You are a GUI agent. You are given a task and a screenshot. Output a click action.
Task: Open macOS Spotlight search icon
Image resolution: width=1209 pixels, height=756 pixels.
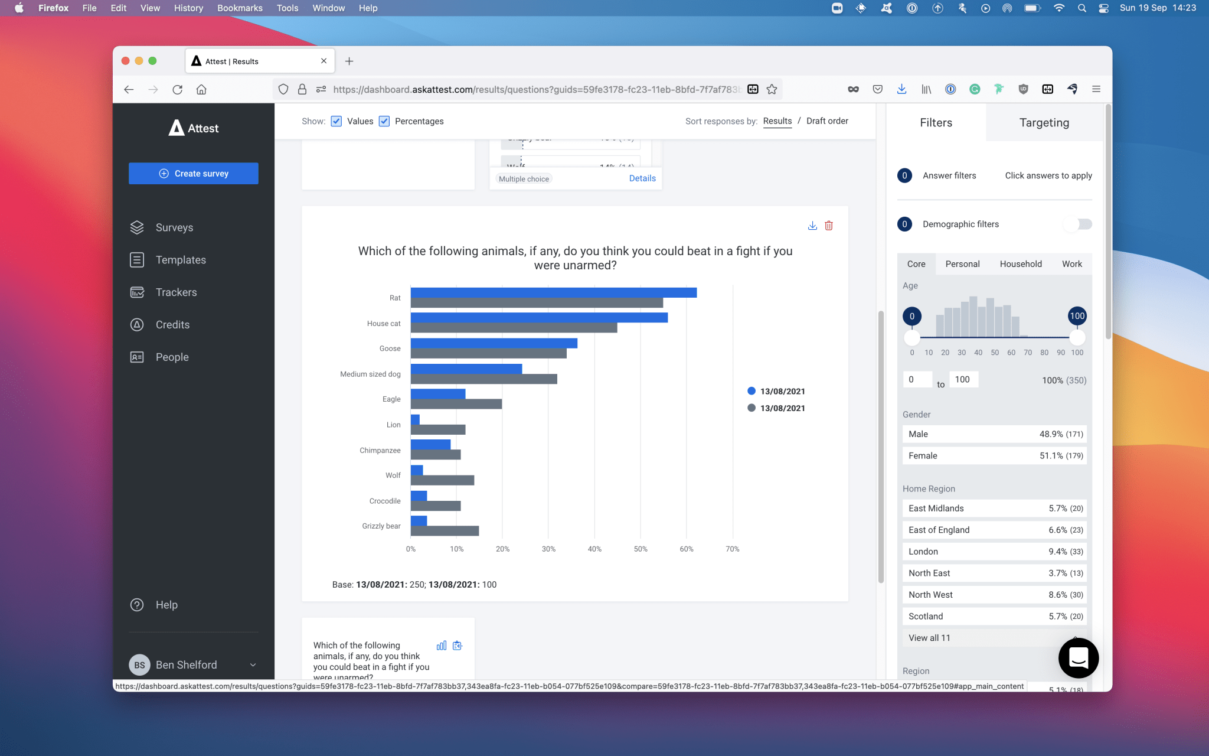point(1081,8)
